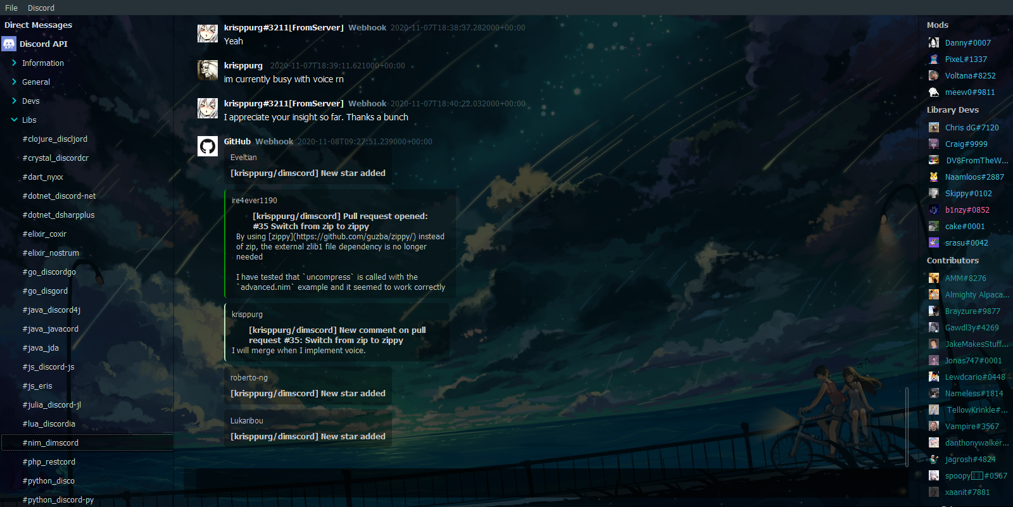Click Vampire#3567 avatar icon
This screenshot has height=507, width=1013.
pos(934,426)
